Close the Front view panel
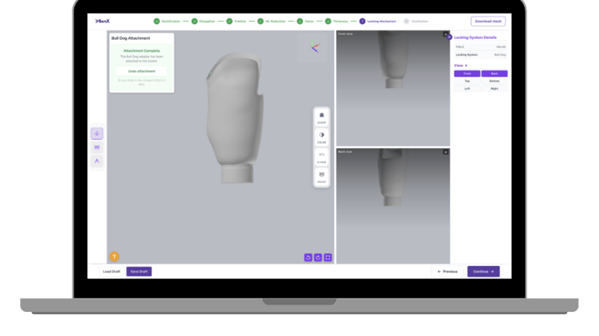 [445, 34]
